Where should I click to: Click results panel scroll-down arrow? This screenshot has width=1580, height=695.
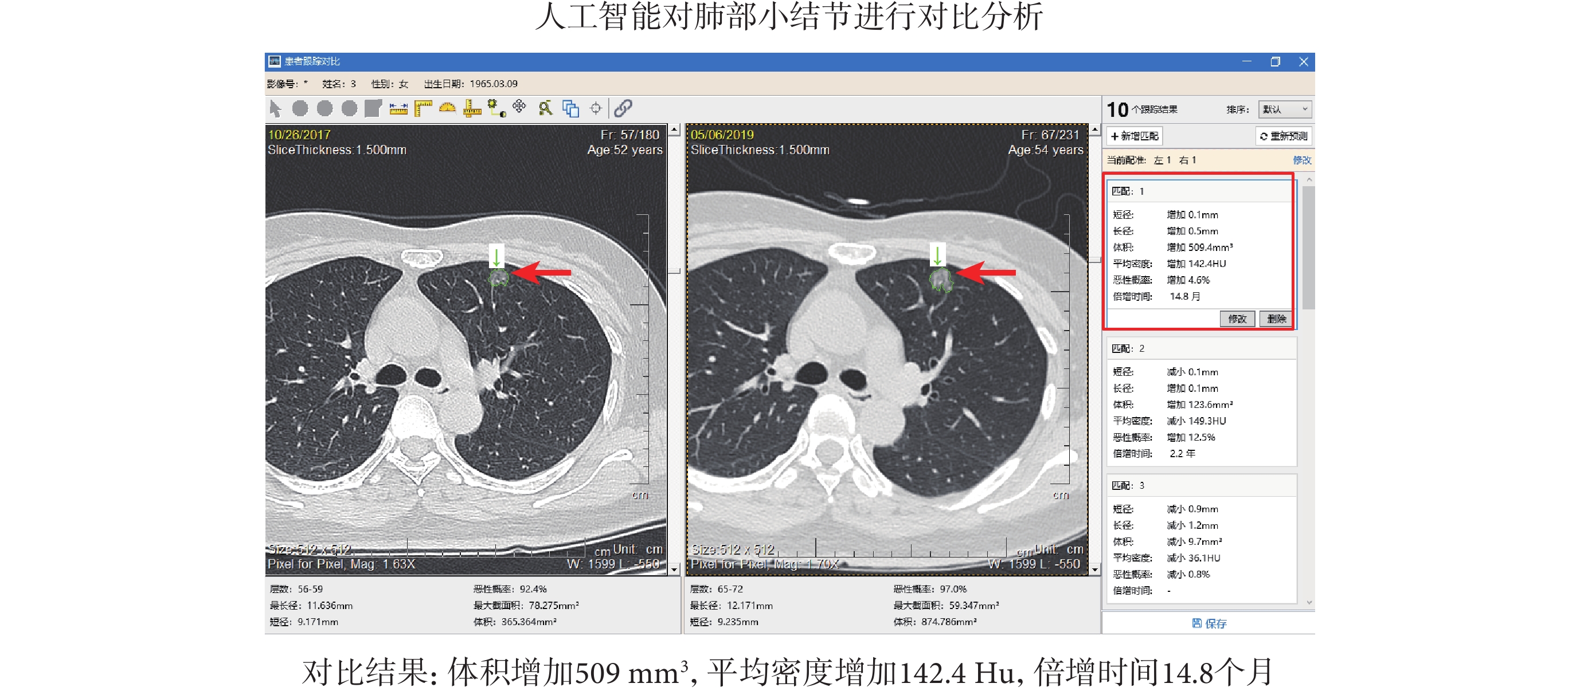1308,602
